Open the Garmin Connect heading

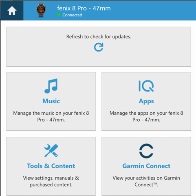tap(146, 166)
